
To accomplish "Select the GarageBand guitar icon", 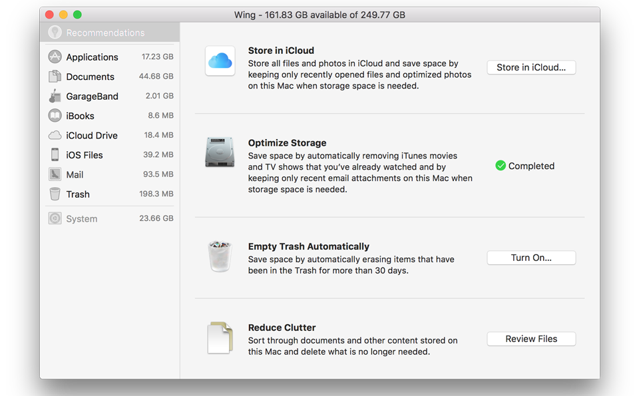I will [55, 97].
